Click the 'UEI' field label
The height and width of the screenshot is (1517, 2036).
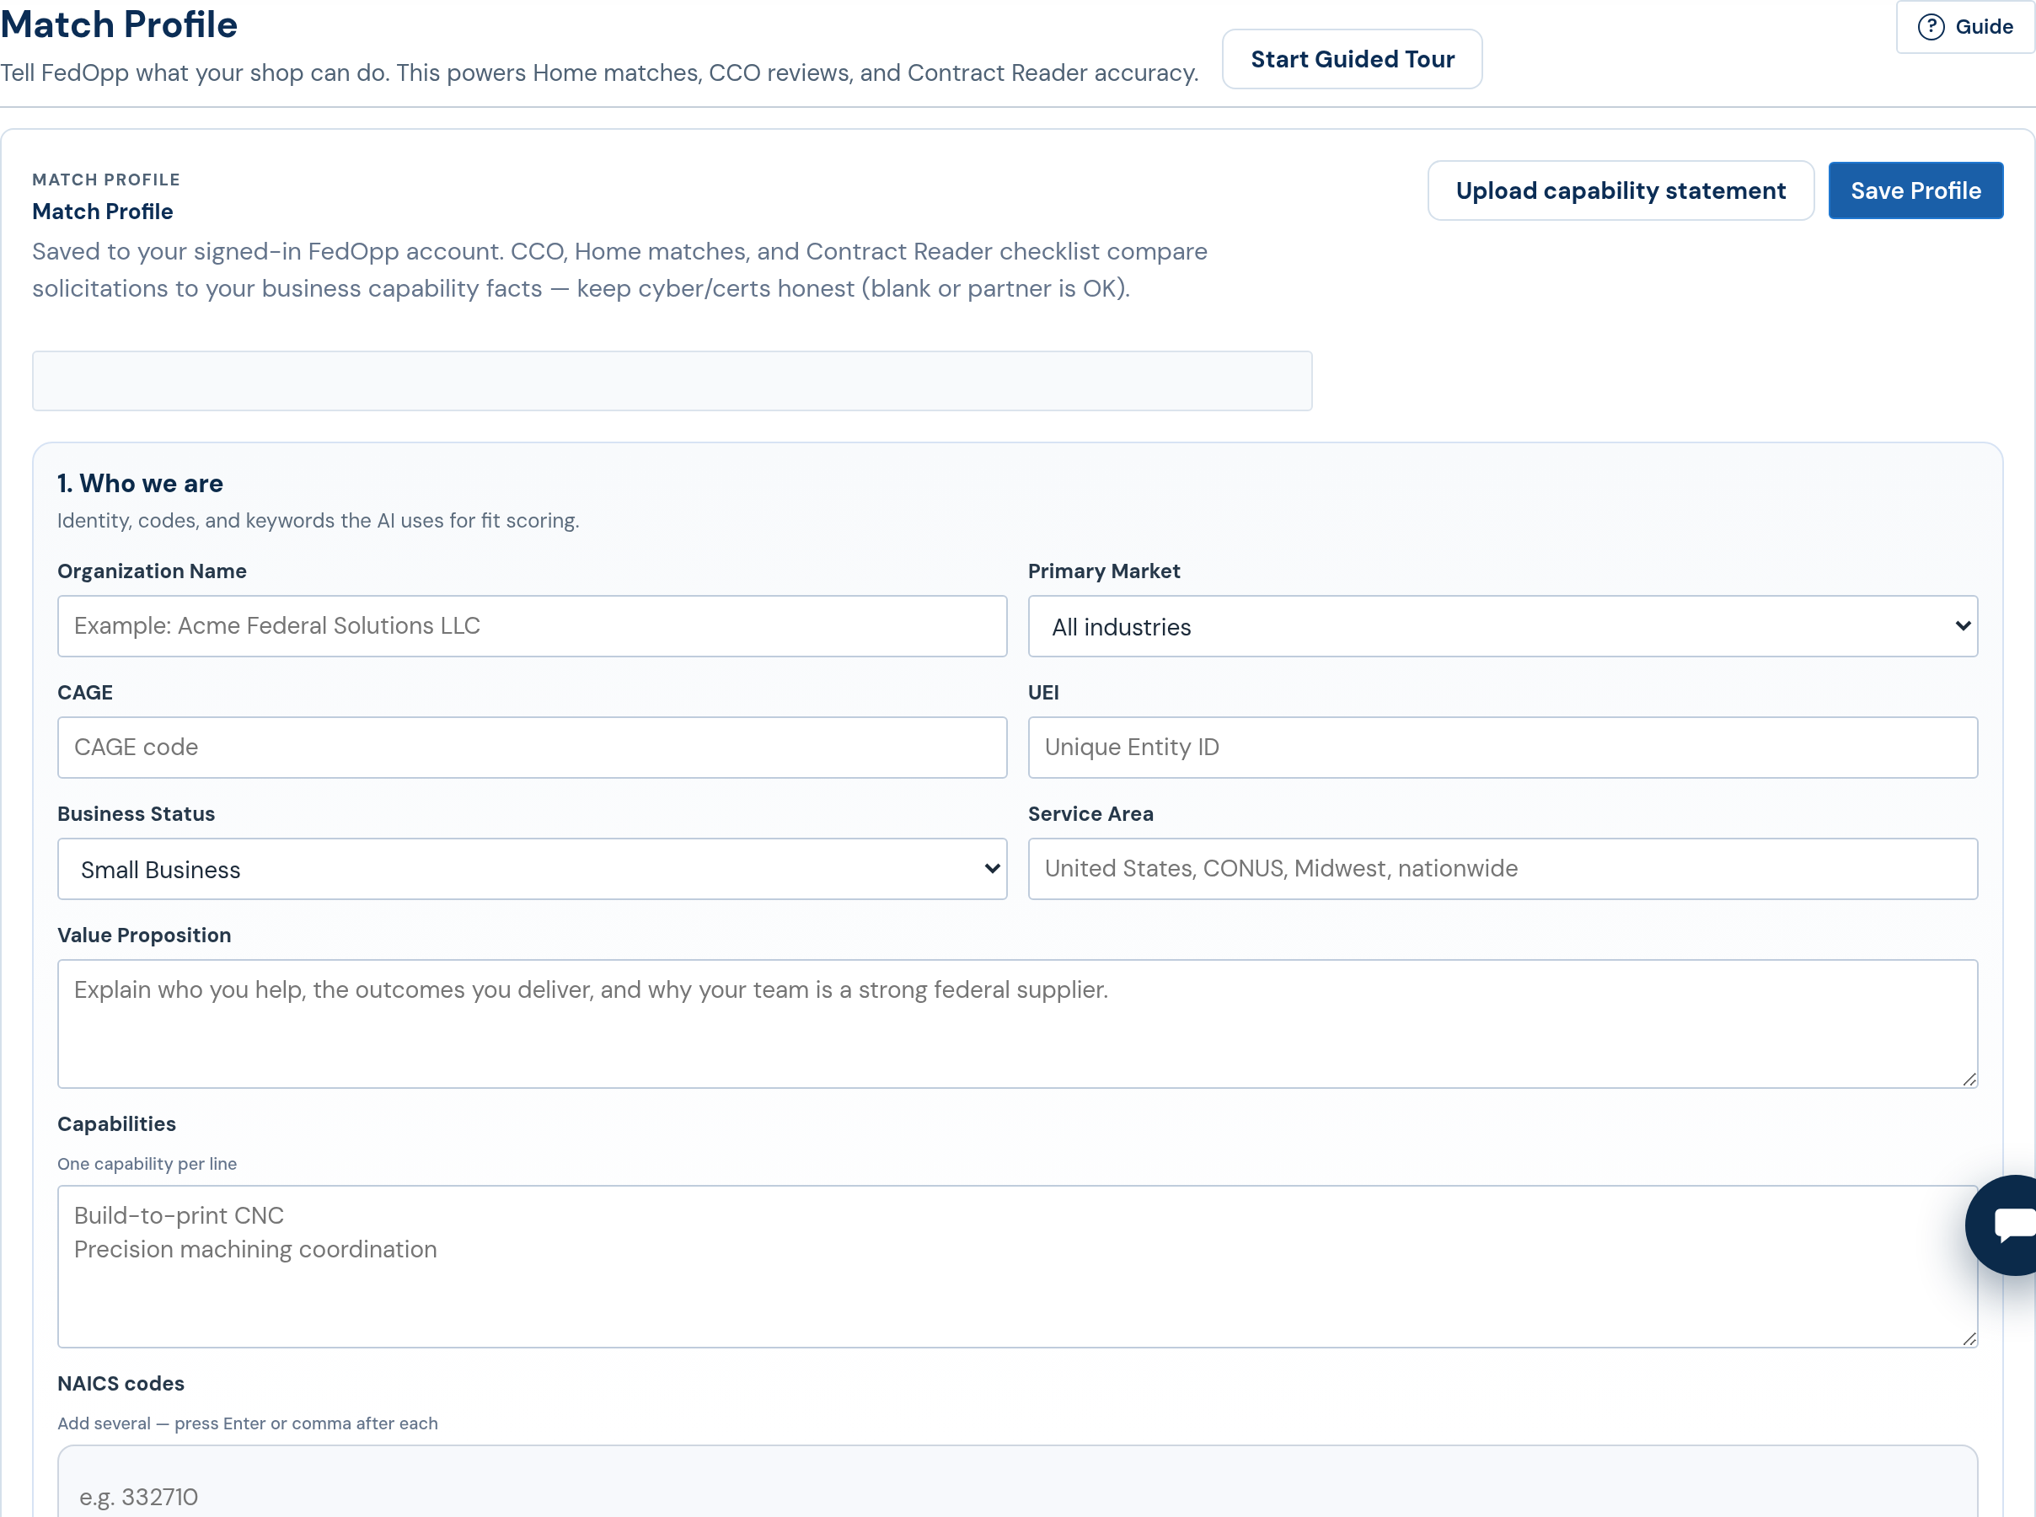[x=1043, y=693]
